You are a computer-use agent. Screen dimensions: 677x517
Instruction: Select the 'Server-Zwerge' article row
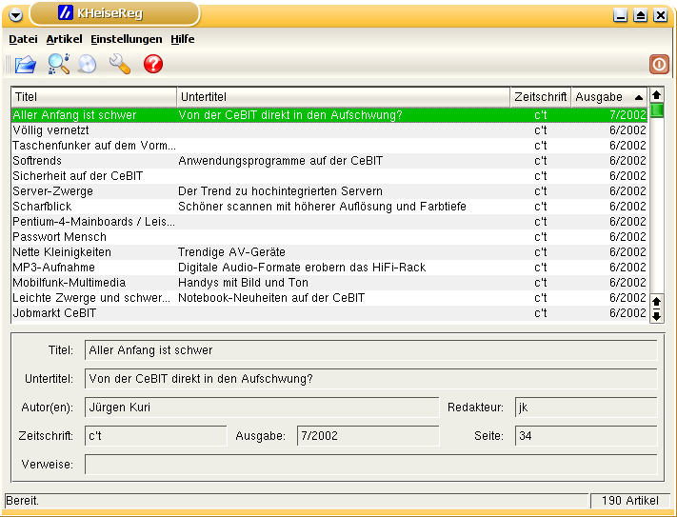point(329,191)
